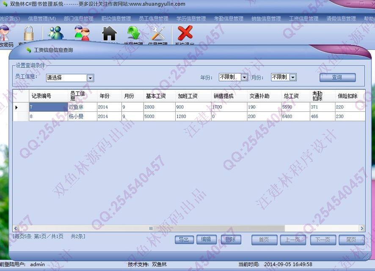
Task: Open the 考勤信息管理 menu
Action: point(228,19)
